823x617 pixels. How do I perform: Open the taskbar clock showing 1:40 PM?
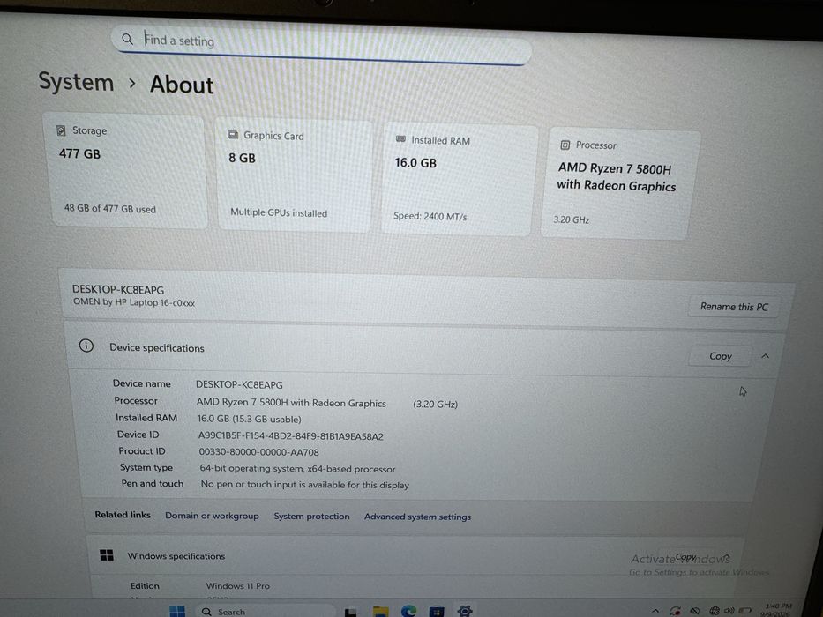(778, 610)
